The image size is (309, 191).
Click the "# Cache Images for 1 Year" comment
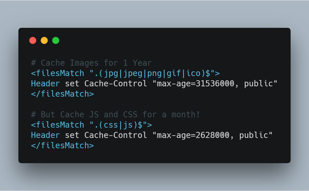coord(91,63)
